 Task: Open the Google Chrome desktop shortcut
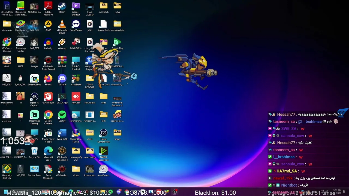(48, 118)
